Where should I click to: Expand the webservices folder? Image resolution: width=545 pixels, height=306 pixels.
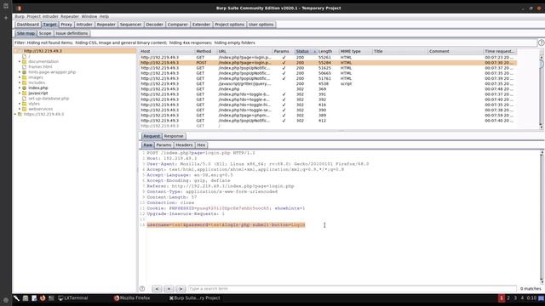(20, 109)
